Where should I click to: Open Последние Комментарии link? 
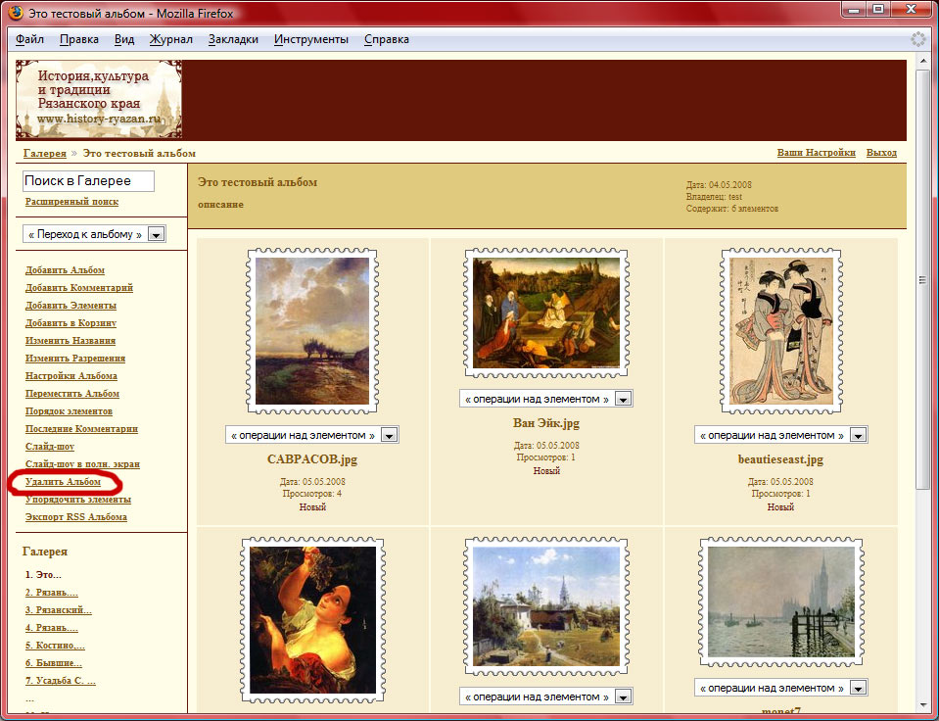pyautogui.click(x=81, y=429)
